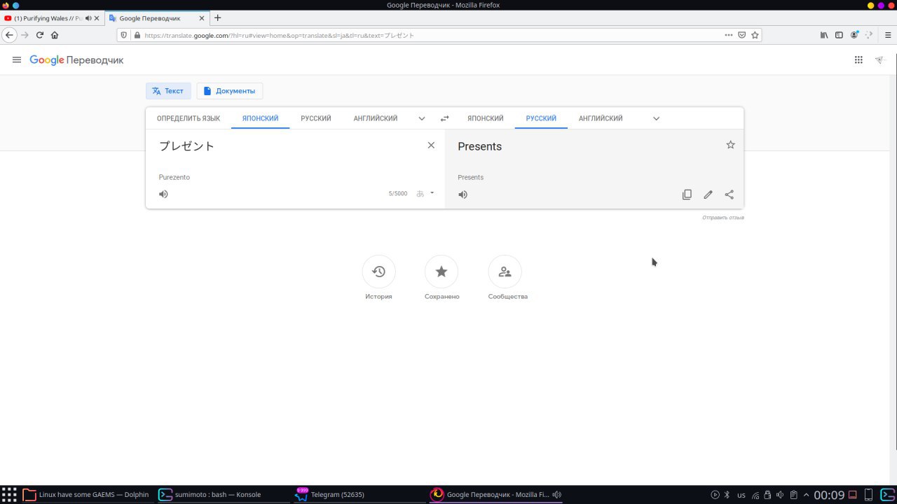Change keyboard layout us indicator
The image size is (897, 504).
click(741, 495)
